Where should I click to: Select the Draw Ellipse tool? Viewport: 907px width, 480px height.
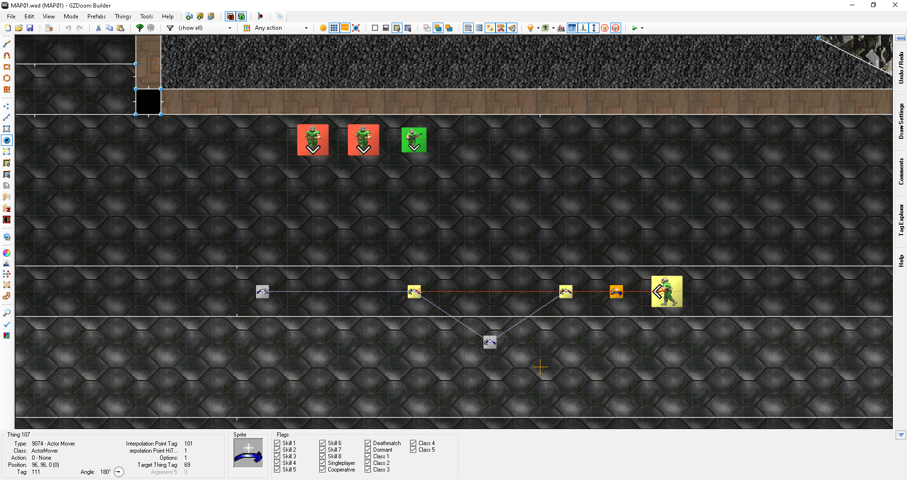click(7, 78)
